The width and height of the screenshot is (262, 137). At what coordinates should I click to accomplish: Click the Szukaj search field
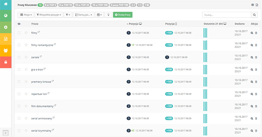point(227,15)
